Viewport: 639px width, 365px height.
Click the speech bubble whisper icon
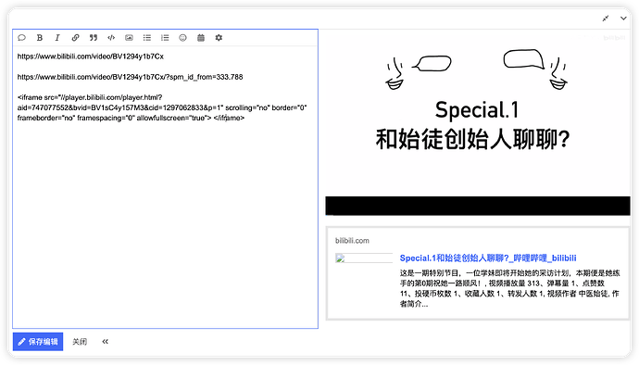(21, 38)
